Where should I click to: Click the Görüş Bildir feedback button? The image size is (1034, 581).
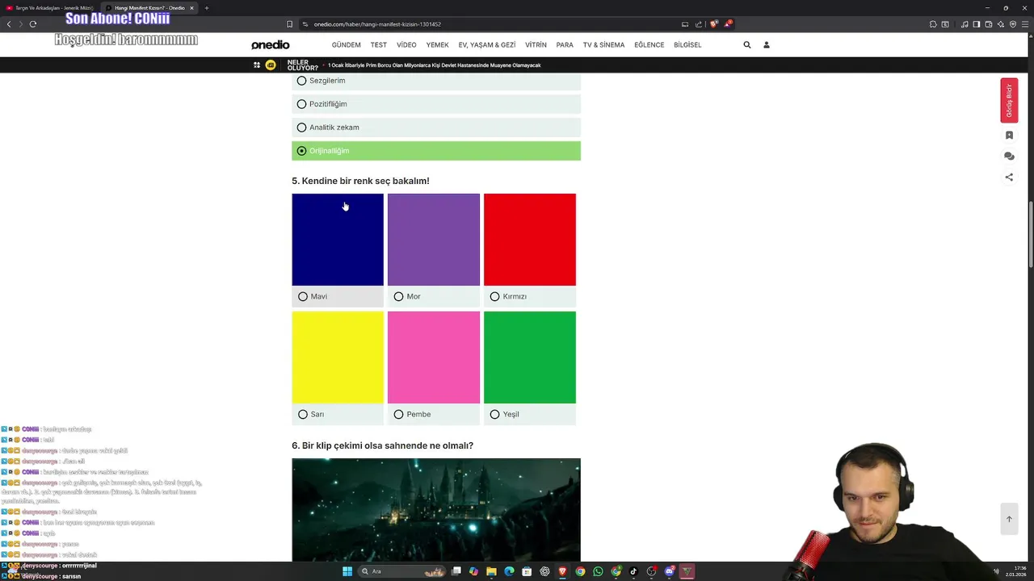[x=1009, y=101]
